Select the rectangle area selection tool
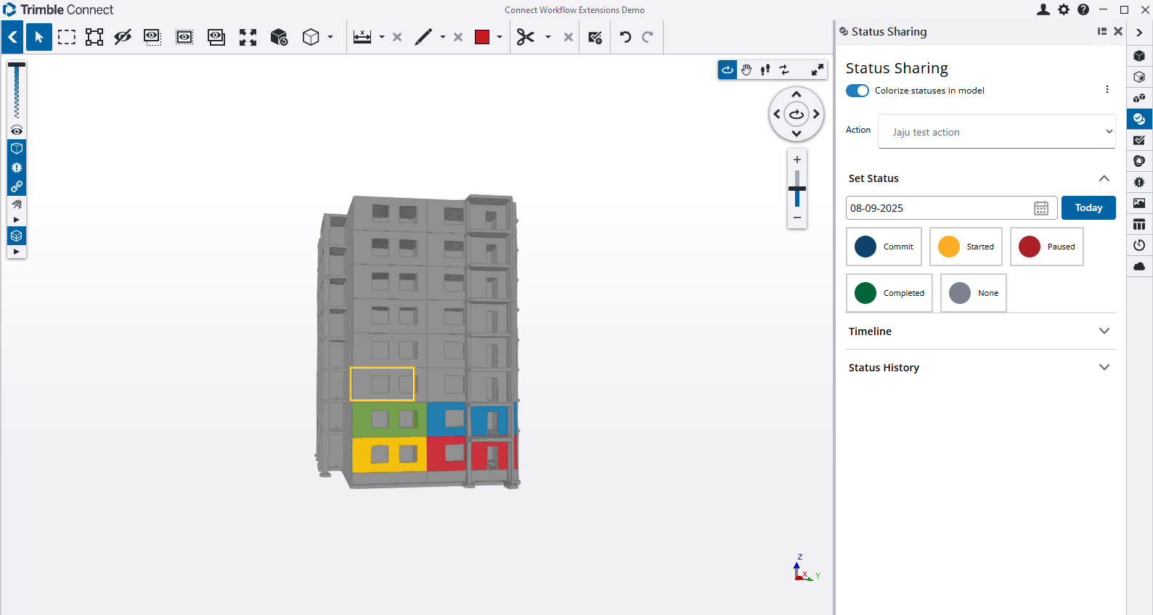Image resolution: width=1153 pixels, height=615 pixels. click(67, 38)
